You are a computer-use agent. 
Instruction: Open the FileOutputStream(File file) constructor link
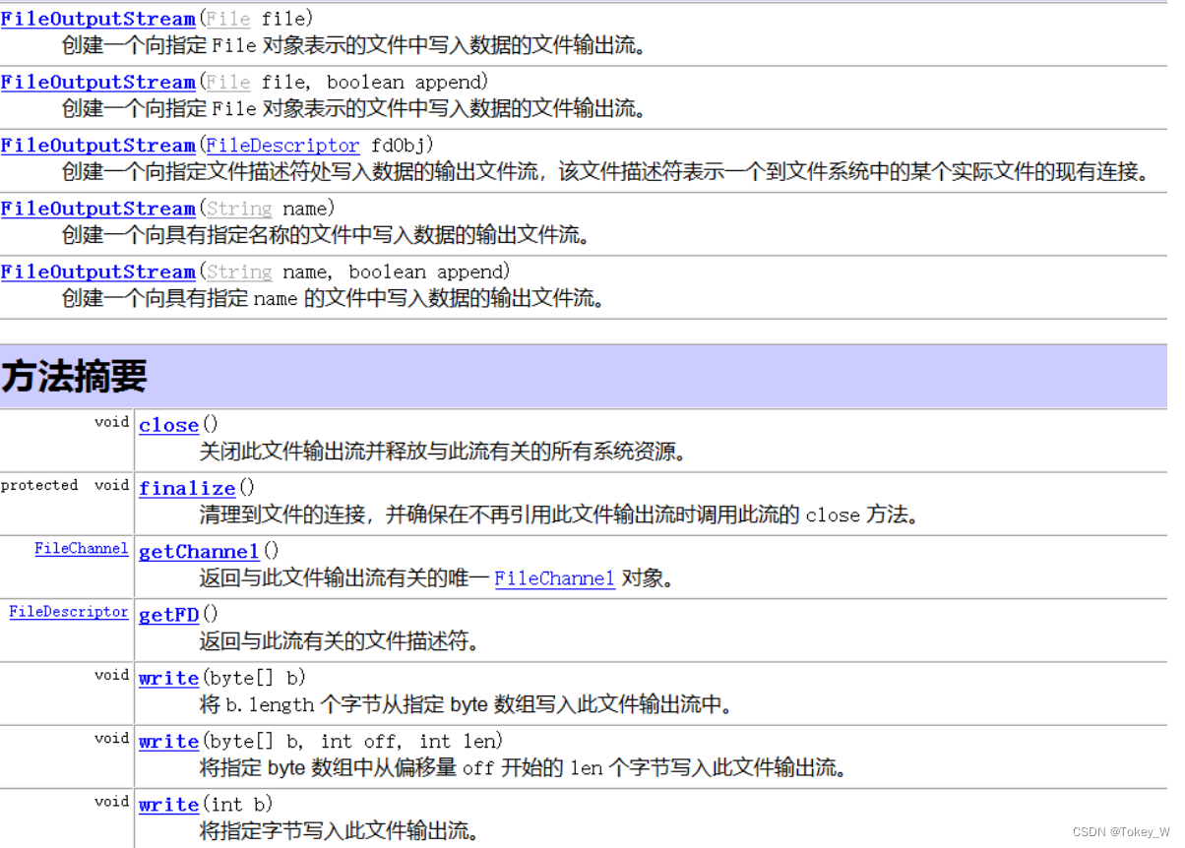click(96, 18)
